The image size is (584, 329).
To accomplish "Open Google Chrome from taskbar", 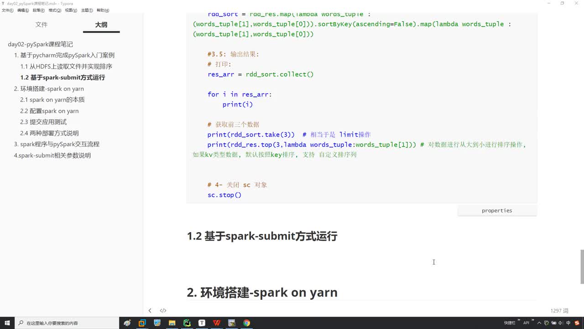I will click(x=246, y=323).
